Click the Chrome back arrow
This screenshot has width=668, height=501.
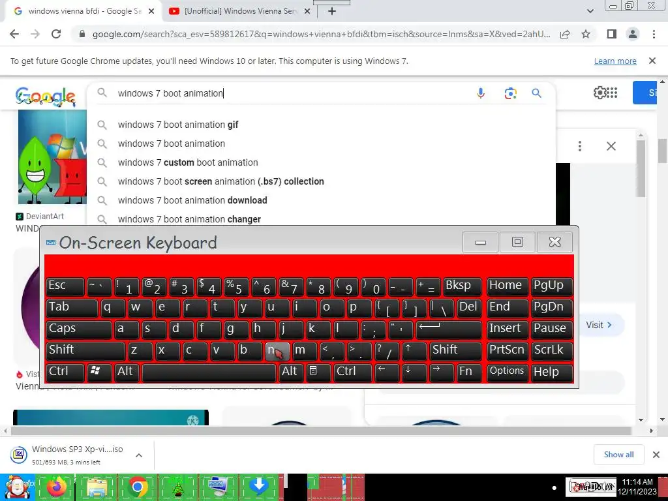pos(14,34)
